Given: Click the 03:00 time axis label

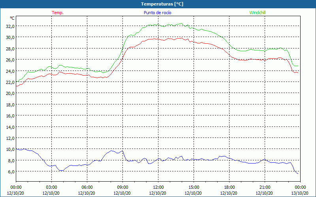Looking at the screenshot, I should point(51,188).
